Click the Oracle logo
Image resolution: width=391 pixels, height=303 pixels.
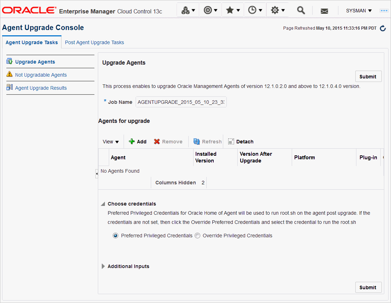coord(29,10)
